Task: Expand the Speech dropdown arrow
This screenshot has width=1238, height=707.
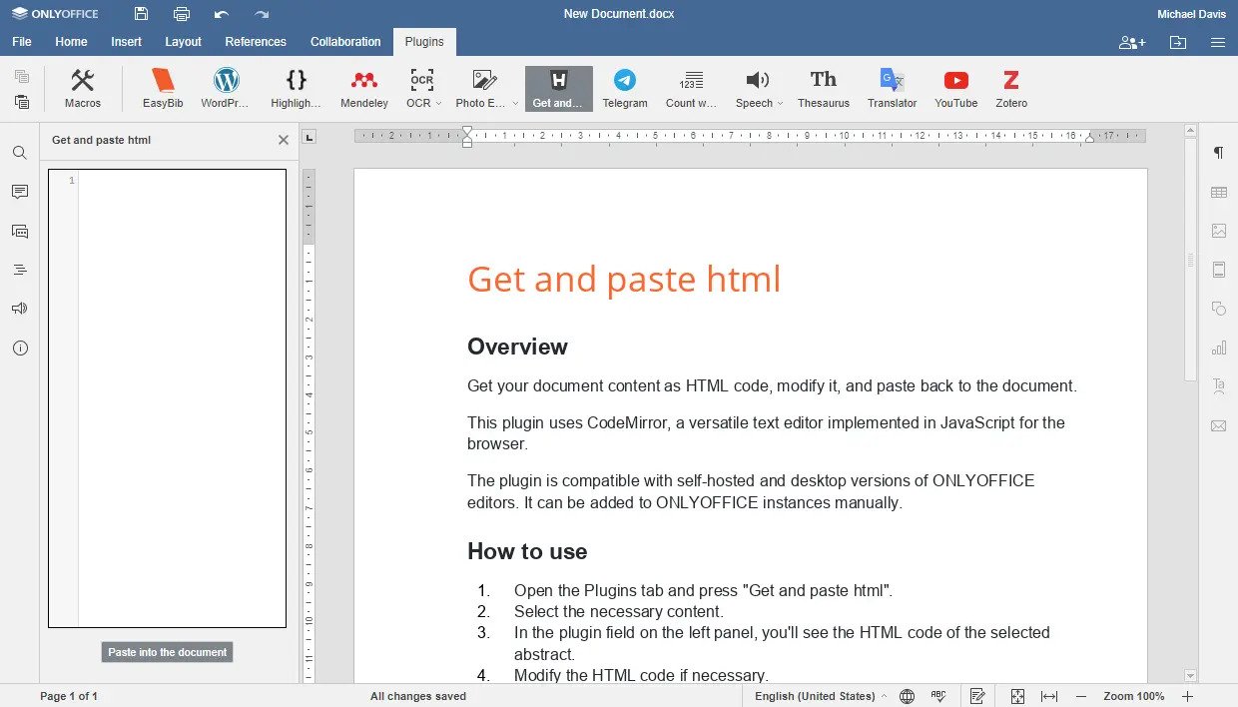Action: coord(780,103)
